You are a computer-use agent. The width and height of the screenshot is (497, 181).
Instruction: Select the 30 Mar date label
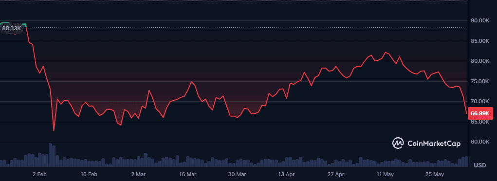pos(238,175)
